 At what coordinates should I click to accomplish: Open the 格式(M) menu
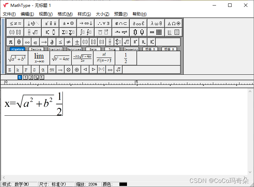pyautogui.click(x=65, y=14)
